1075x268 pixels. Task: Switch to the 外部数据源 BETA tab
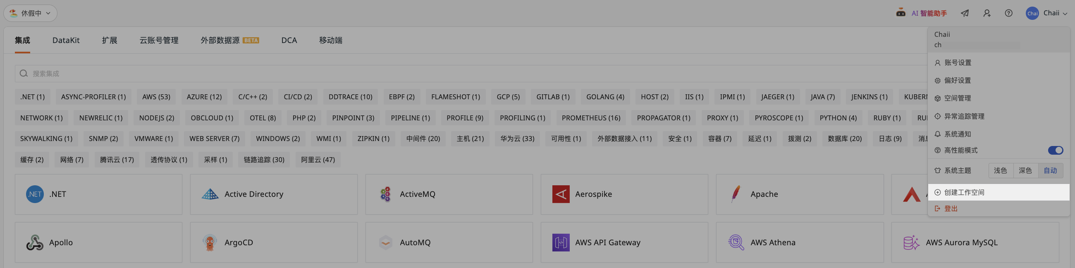pyautogui.click(x=229, y=41)
